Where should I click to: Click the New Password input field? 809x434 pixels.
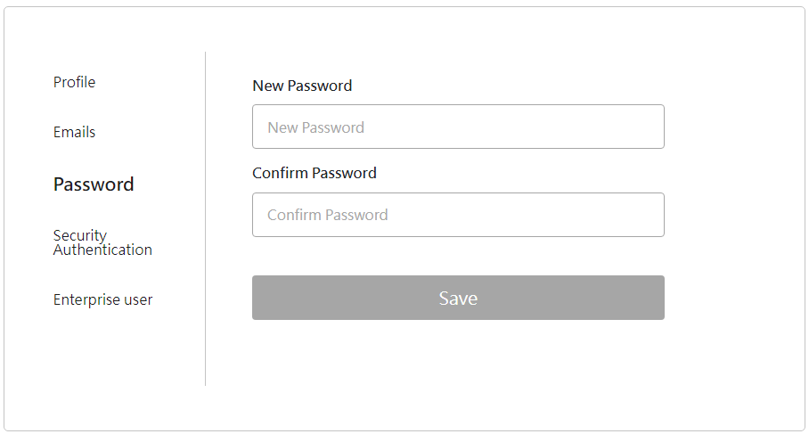pyautogui.click(x=458, y=127)
